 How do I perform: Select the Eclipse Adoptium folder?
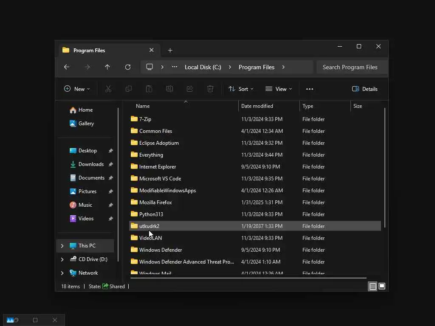coord(255,143)
